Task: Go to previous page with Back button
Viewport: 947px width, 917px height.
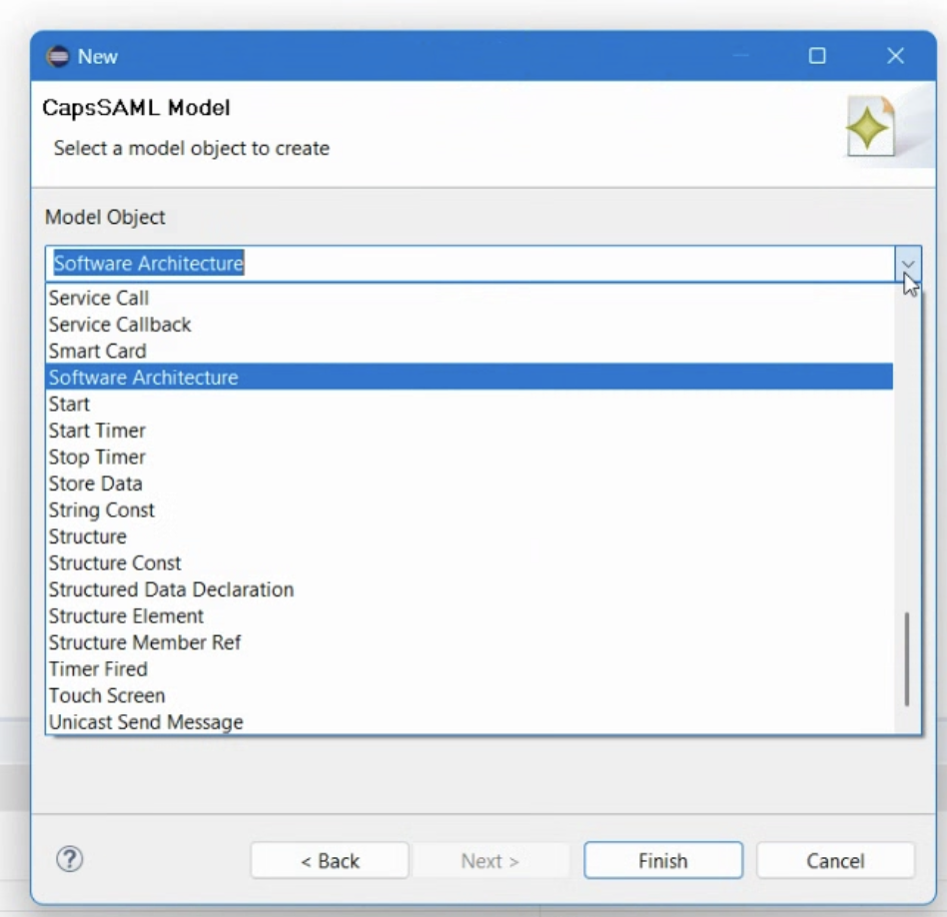Action: coord(330,860)
